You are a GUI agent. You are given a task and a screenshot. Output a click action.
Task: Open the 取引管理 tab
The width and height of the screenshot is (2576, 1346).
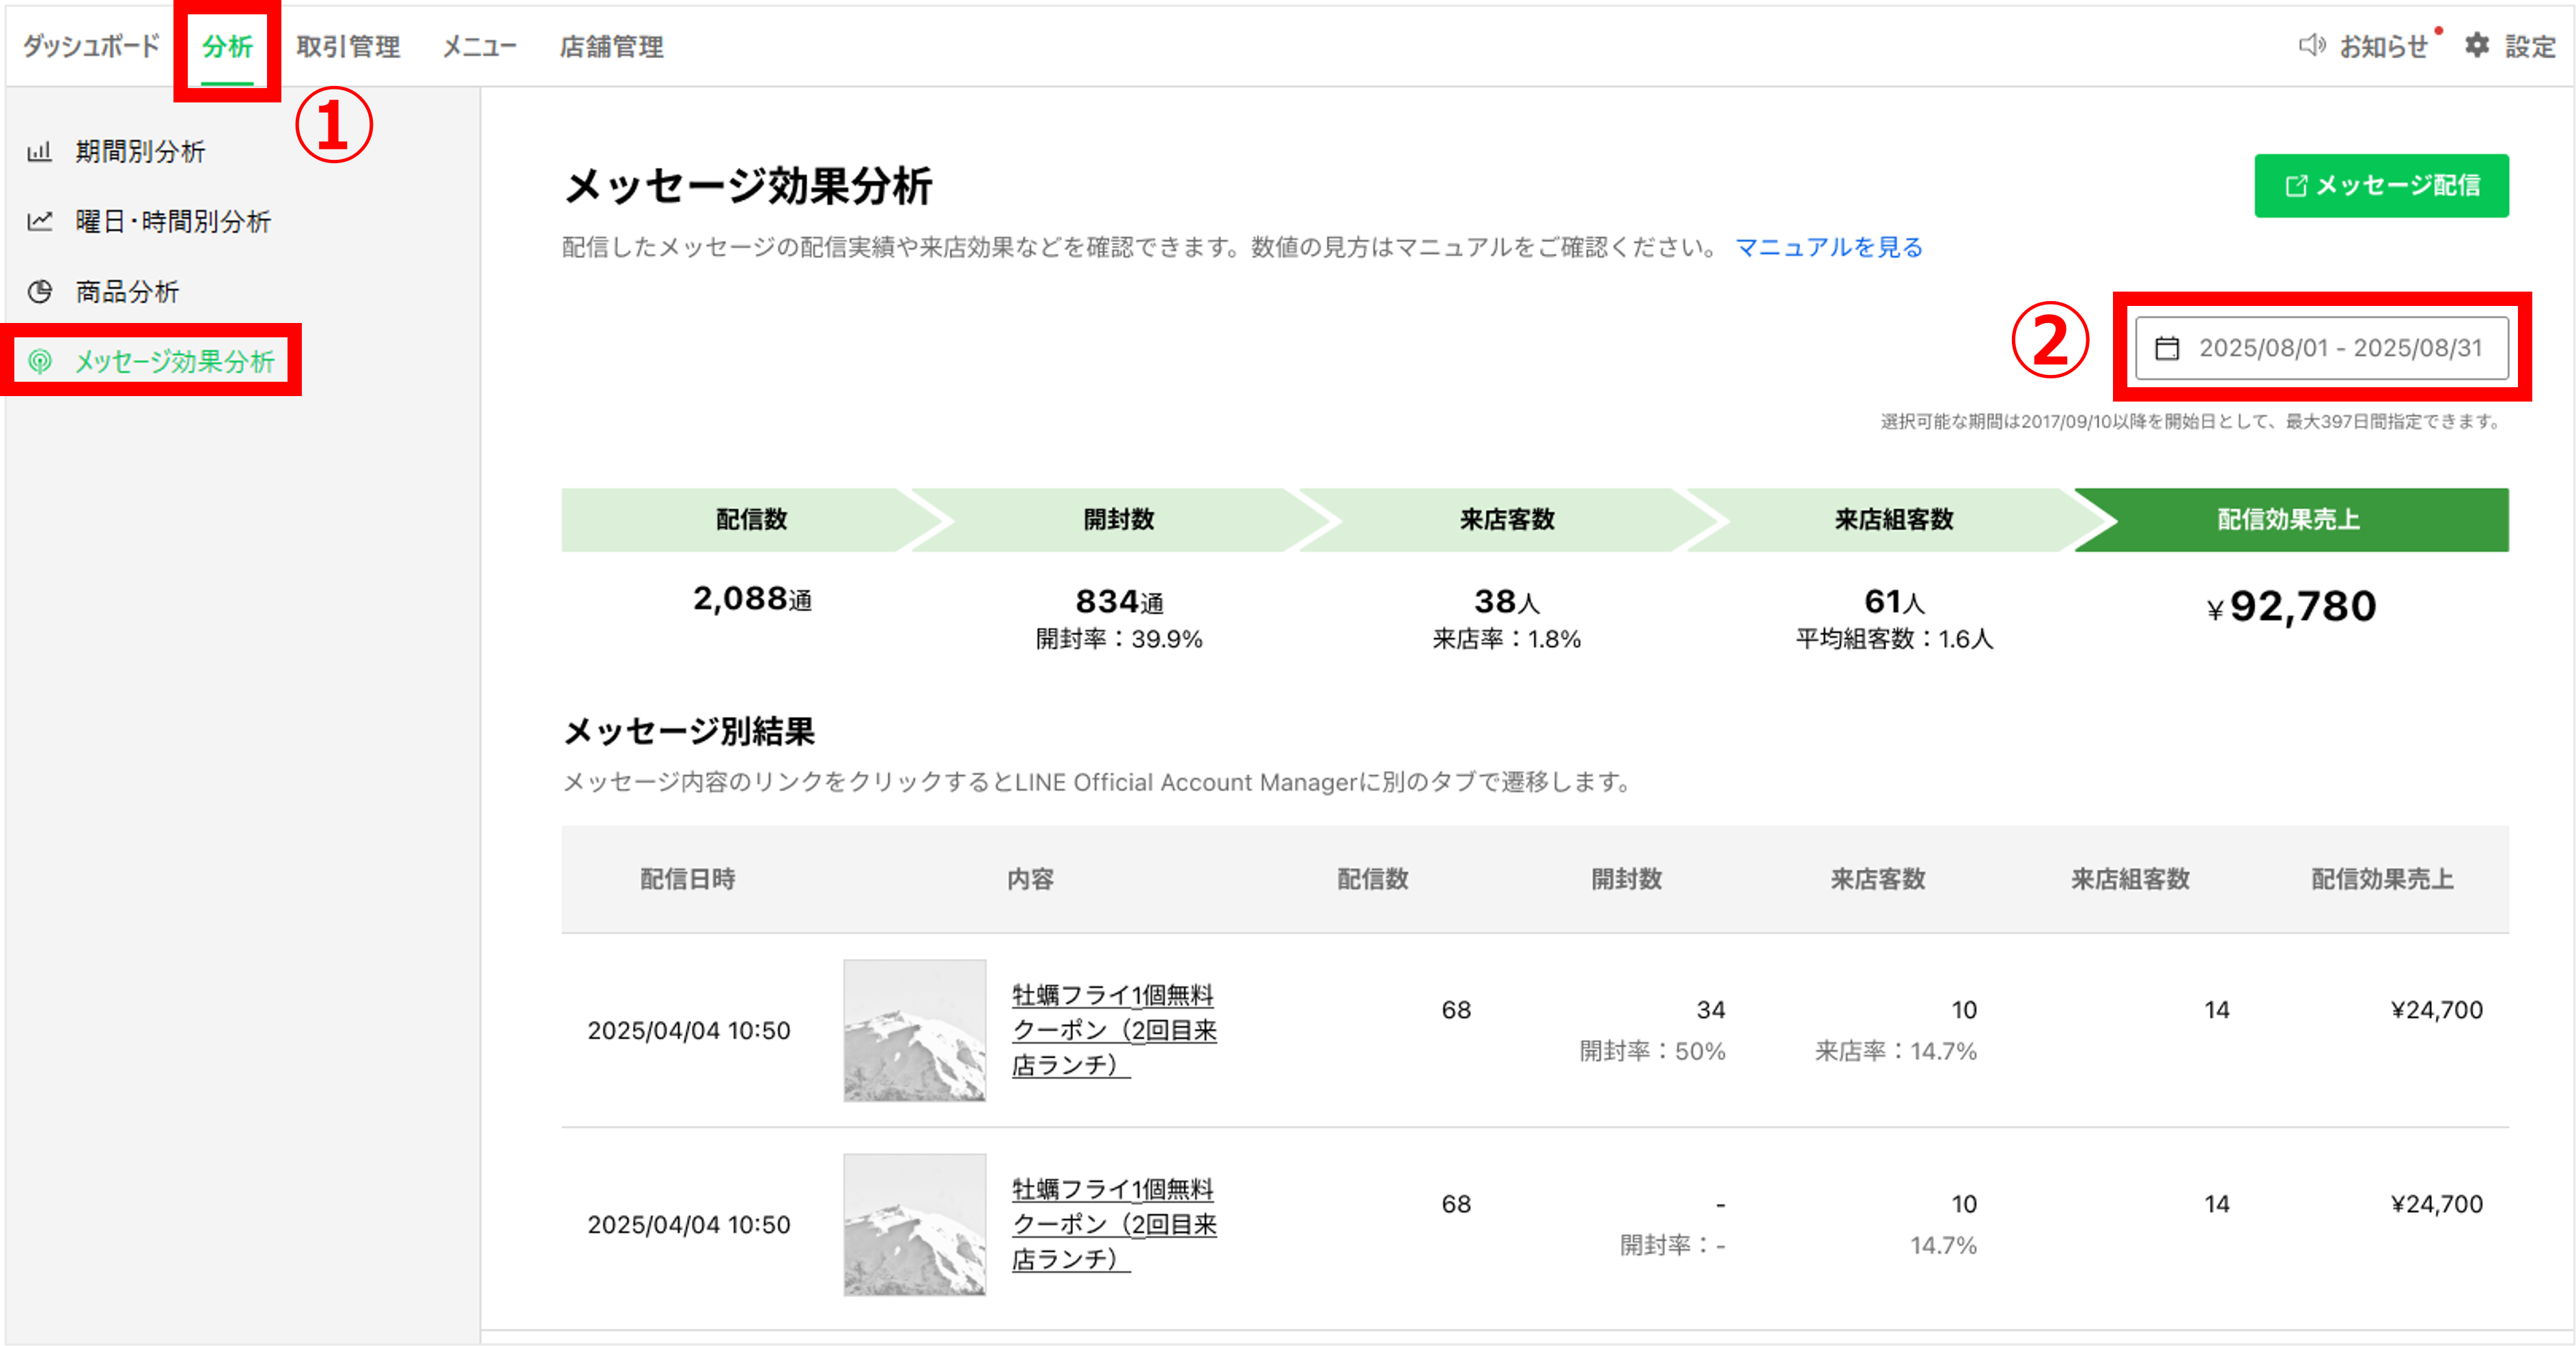348,46
